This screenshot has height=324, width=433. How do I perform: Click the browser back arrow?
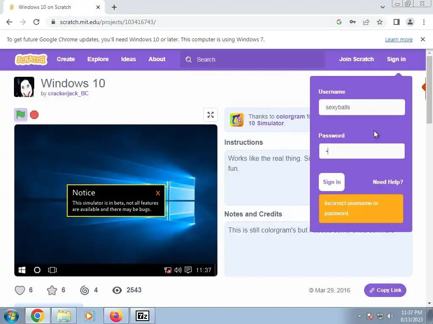(9, 22)
